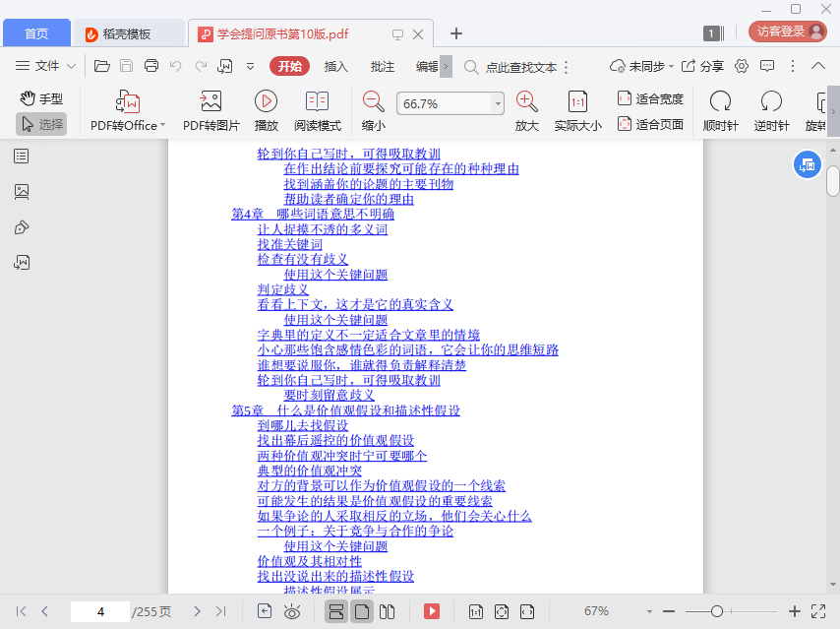The image size is (840, 629).
Task: Open the 文件 menu
Action: pos(45,66)
